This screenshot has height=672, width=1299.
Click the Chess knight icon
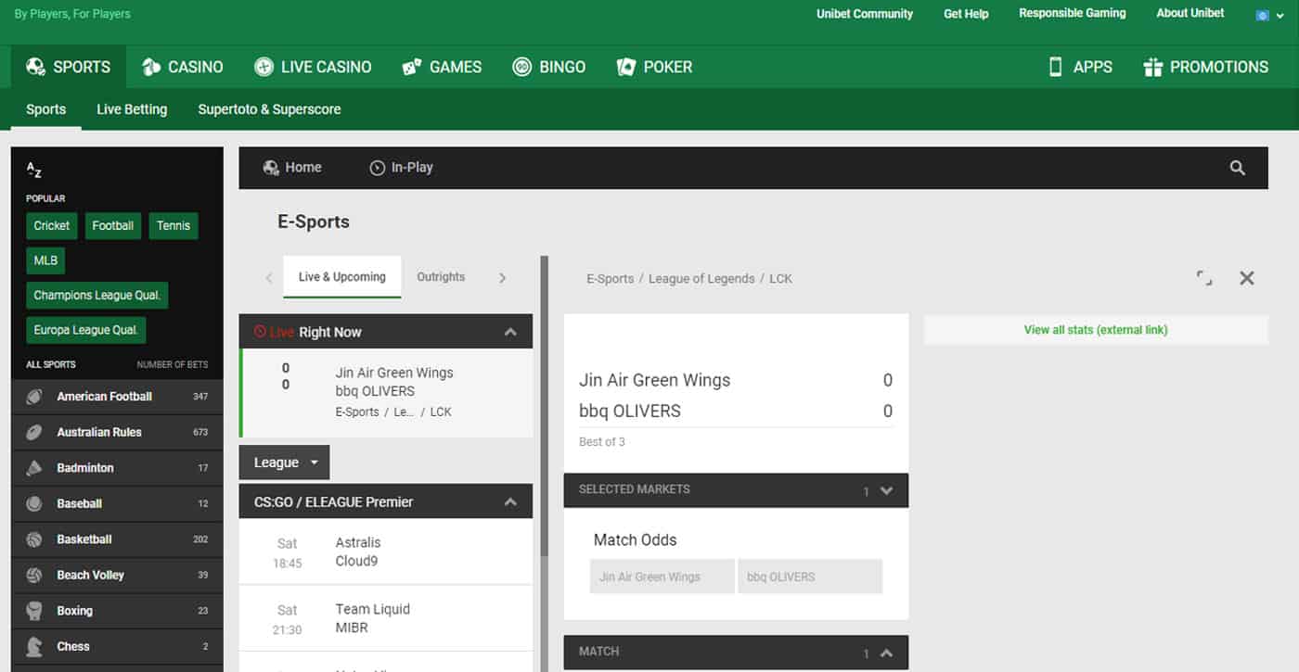pyautogui.click(x=34, y=647)
